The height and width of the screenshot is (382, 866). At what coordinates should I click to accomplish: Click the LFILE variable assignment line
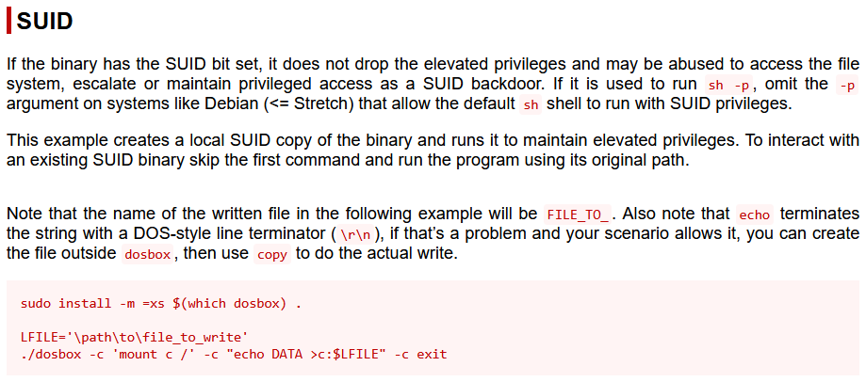point(136,336)
